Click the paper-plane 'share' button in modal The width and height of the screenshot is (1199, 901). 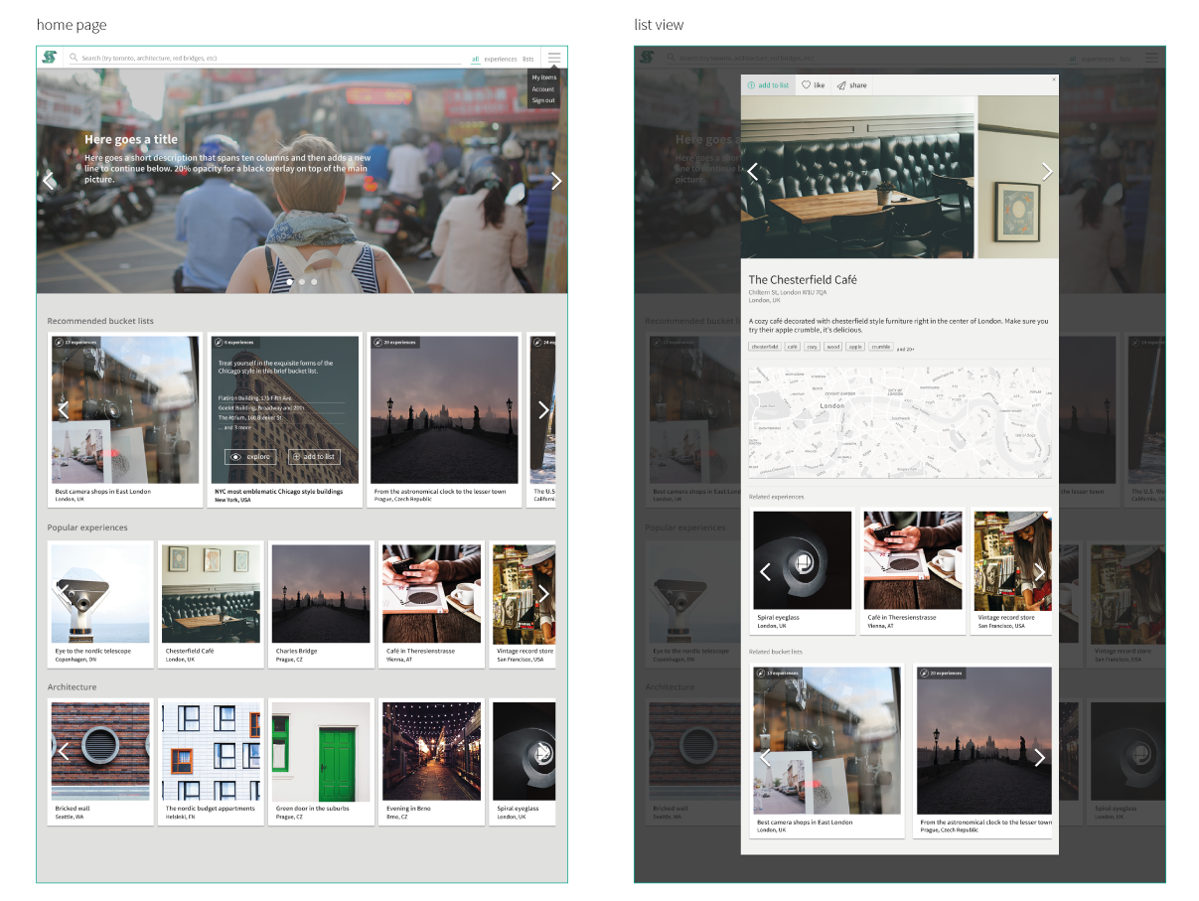coord(851,85)
